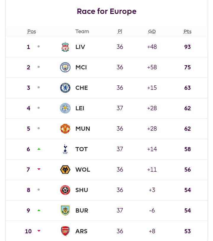Click the Manchester City club crest
Screen dimensions: 213x241
coord(65,67)
